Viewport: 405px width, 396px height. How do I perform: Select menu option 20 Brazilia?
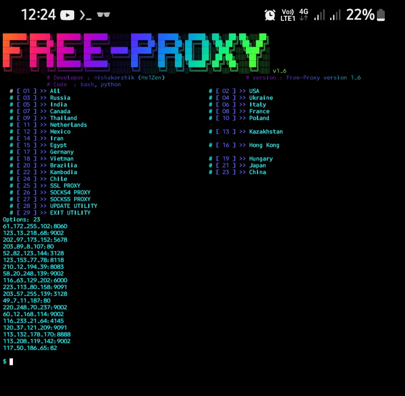click(43, 165)
